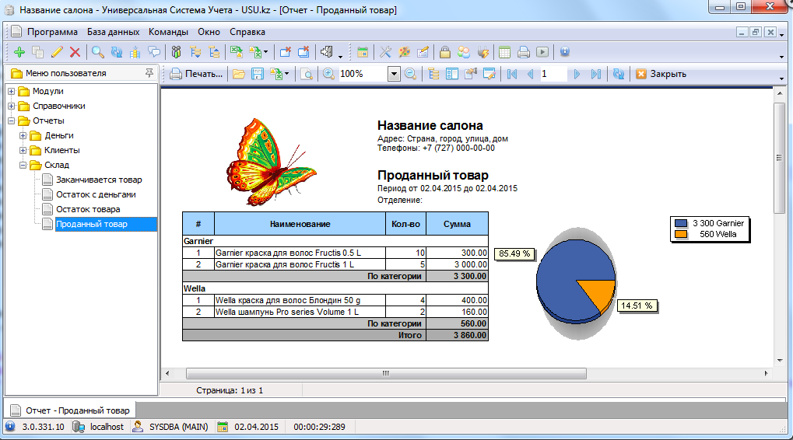This screenshot has width=793, height=440.
Task: Click the plug with lightning bolt icon
Action: click(483, 52)
